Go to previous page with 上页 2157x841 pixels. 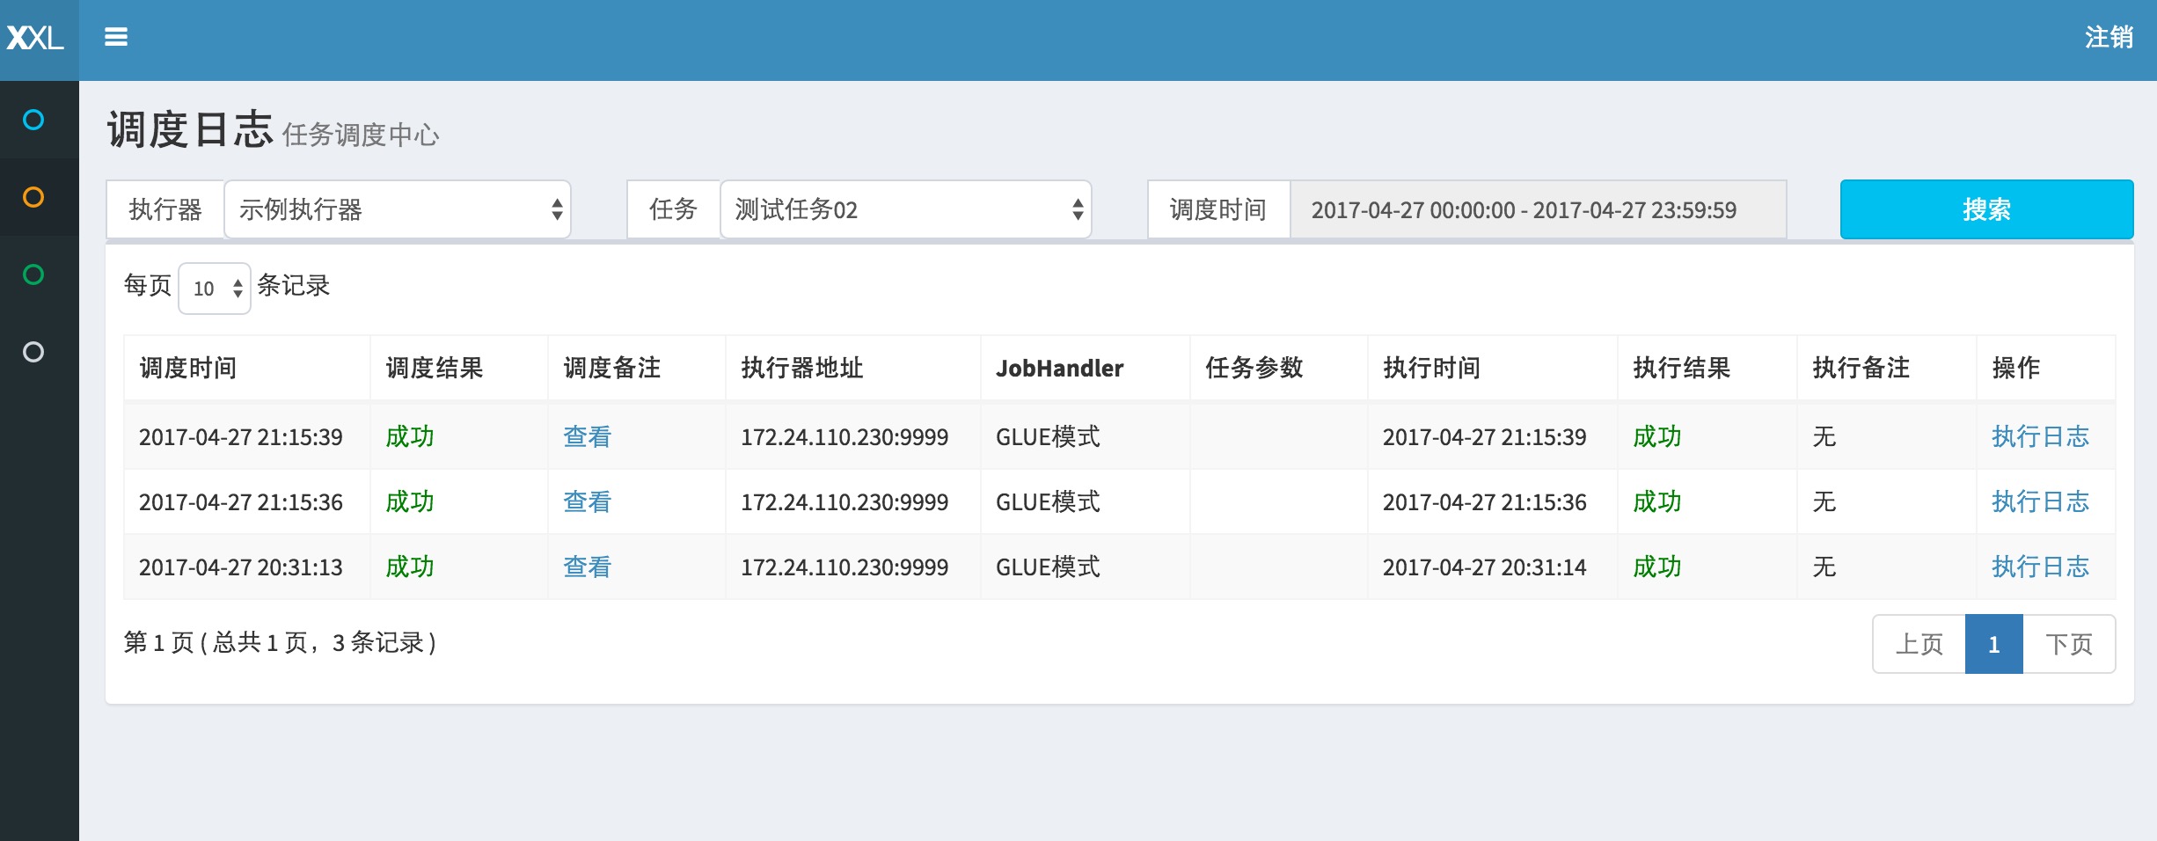point(1919,644)
